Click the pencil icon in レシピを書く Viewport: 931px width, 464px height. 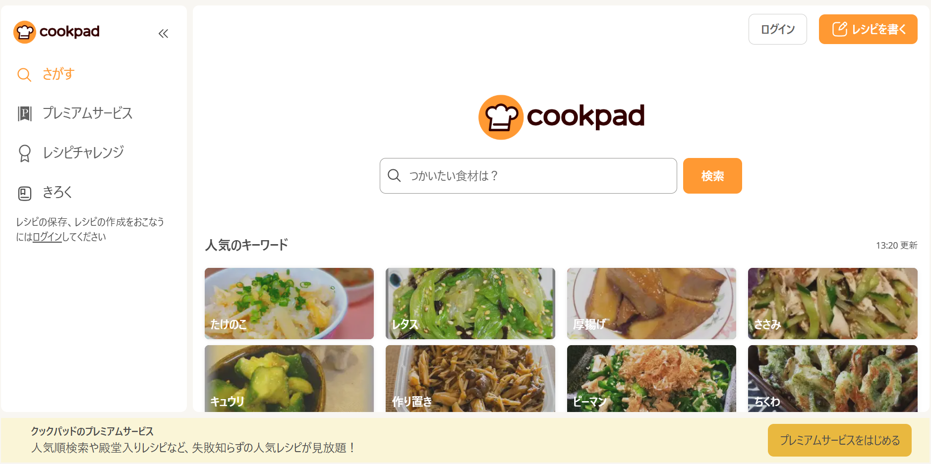tap(839, 29)
